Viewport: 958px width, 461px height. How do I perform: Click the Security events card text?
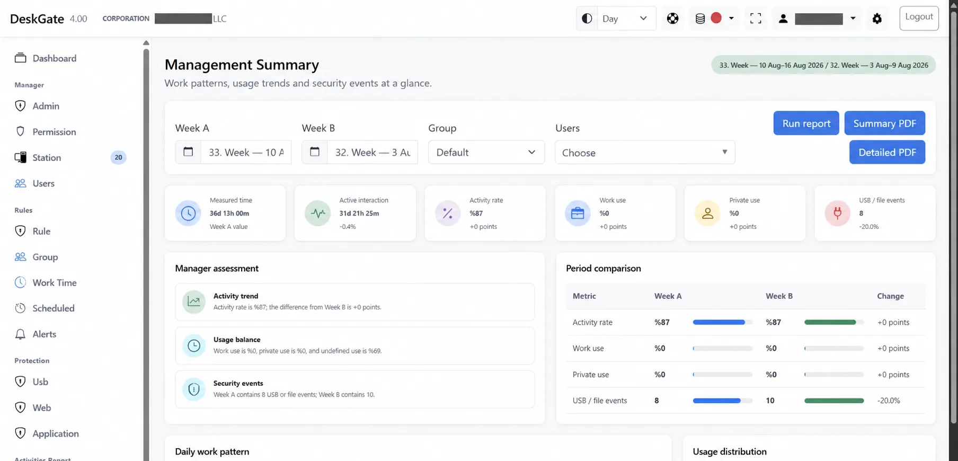294,389
